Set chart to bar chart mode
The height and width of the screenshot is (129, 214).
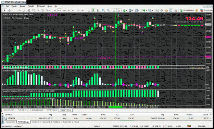tap(89, 10)
